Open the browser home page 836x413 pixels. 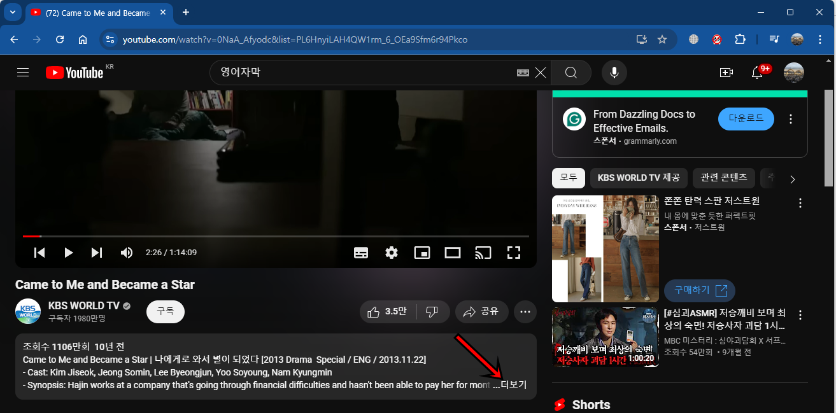(x=83, y=39)
